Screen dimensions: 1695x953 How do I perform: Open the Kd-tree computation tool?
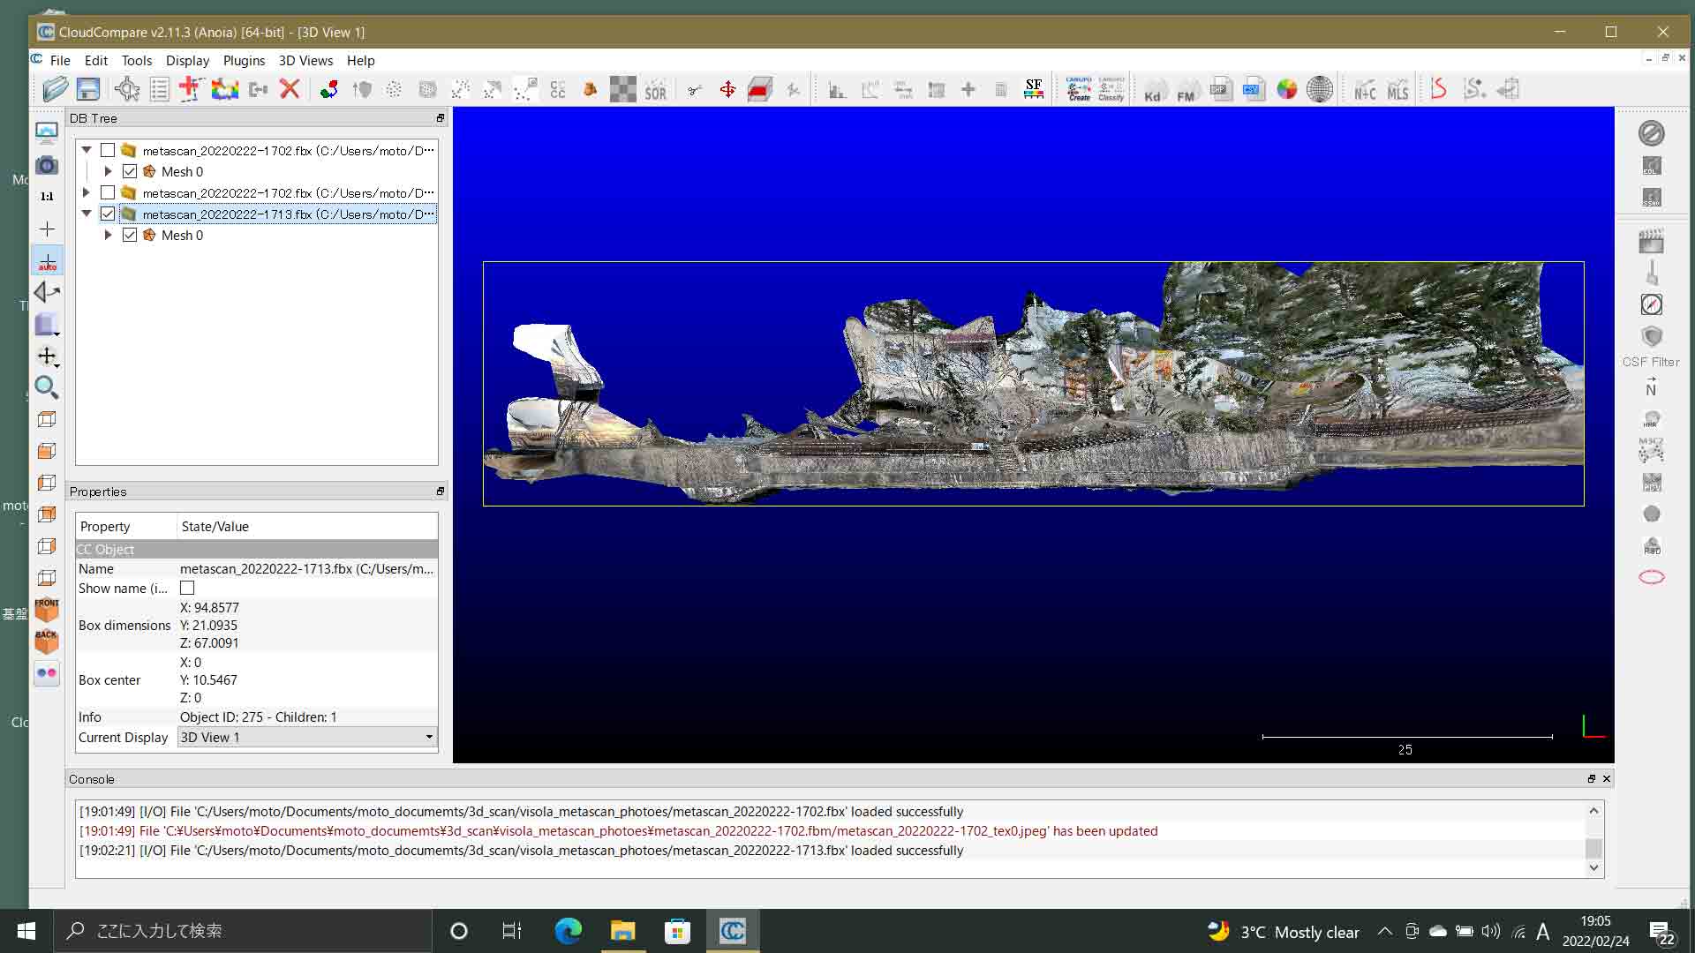coord(1154,89)
